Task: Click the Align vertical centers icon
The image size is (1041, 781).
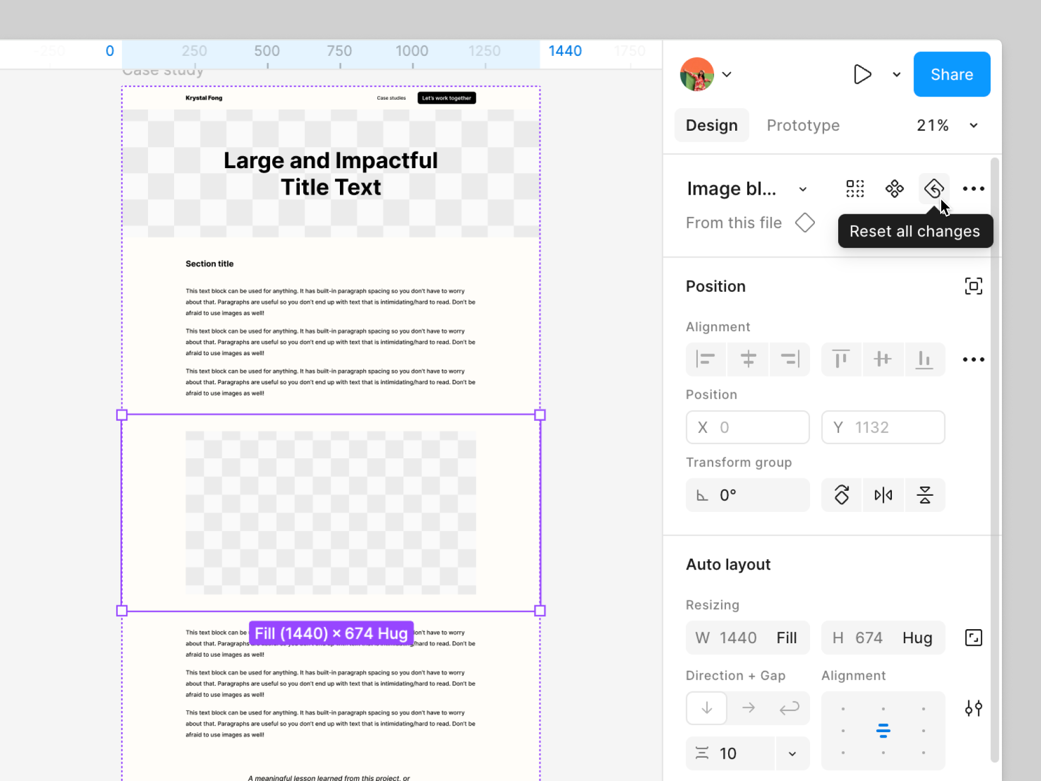Action: [883, 359]
